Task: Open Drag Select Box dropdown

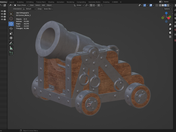Action: [48, 9]
